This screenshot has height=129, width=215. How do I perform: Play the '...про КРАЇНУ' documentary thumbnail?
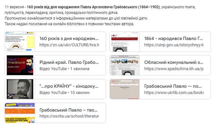(20, 89)
